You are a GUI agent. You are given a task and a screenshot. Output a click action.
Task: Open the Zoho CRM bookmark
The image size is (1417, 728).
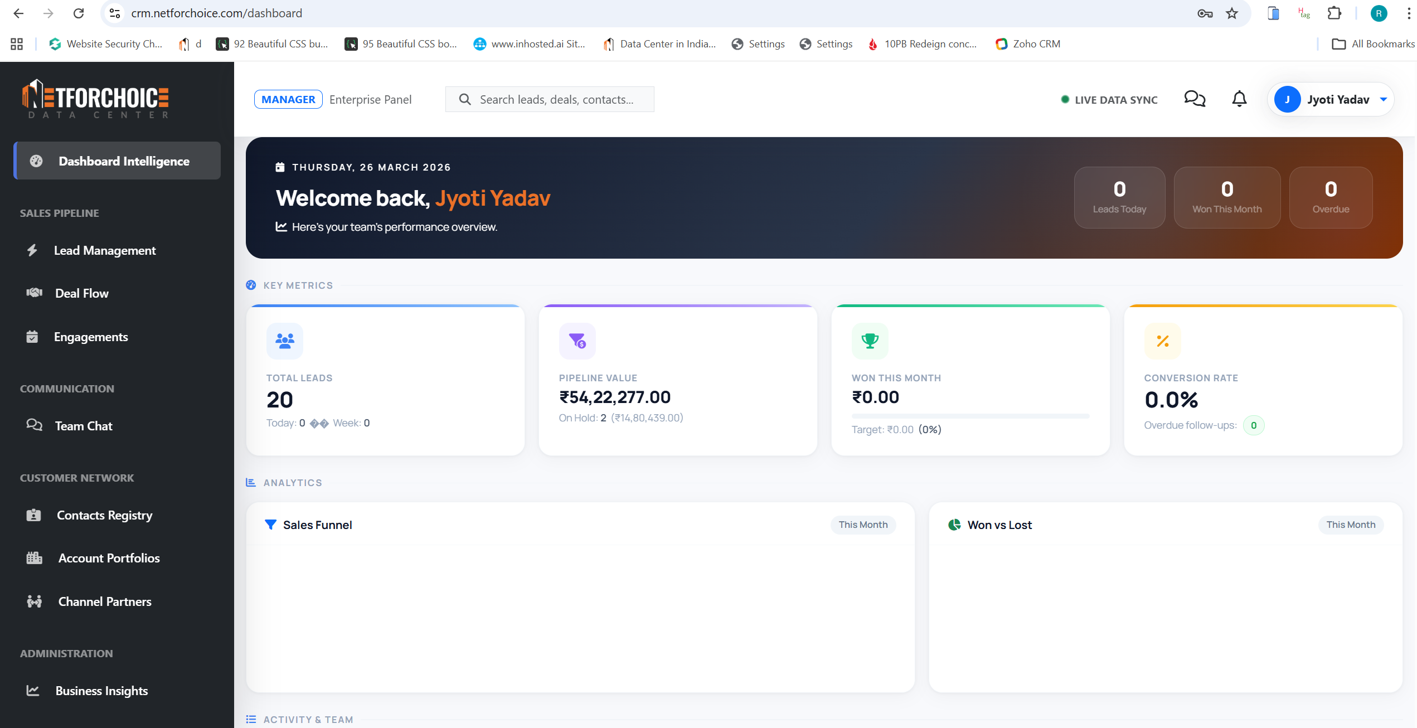click(x=1028, y=44)
